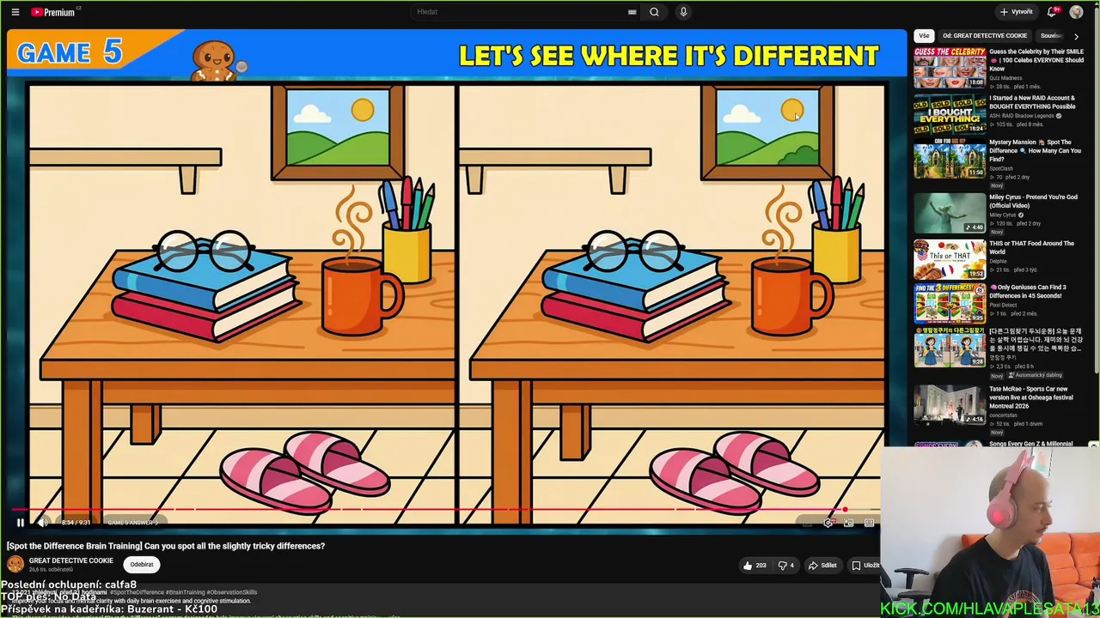
Task: Open Guess the Celebrity video thumbnail
Action: pos(950,68)
